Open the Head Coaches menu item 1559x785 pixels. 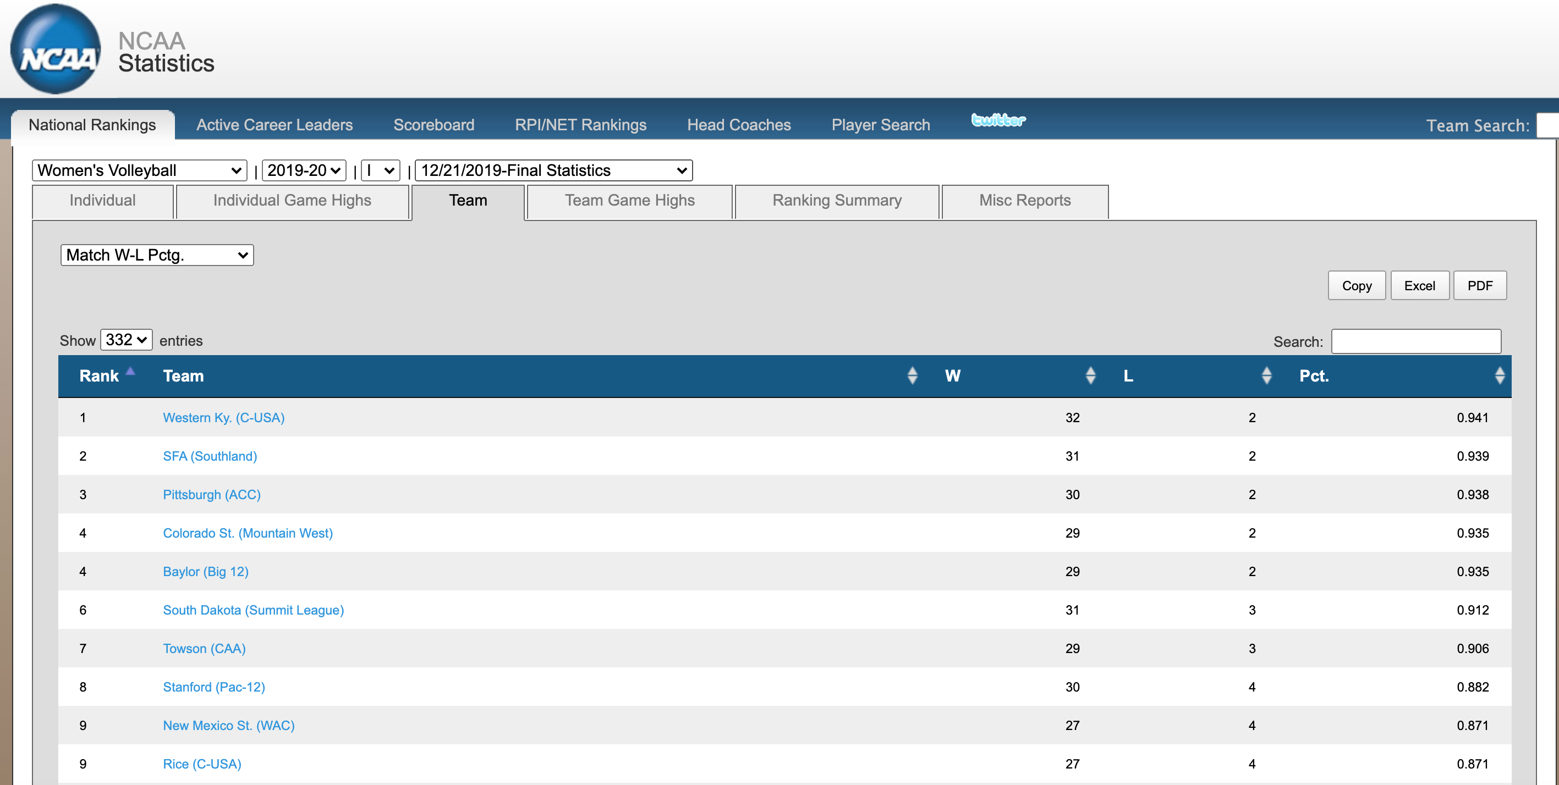[738, 125]
